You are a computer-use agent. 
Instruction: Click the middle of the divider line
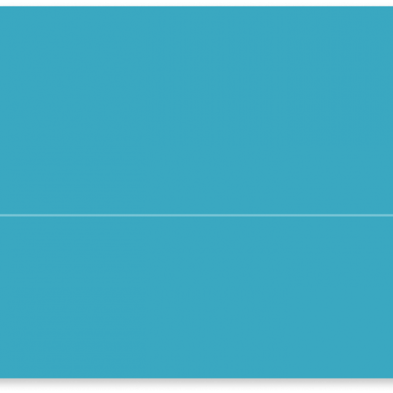196,215
